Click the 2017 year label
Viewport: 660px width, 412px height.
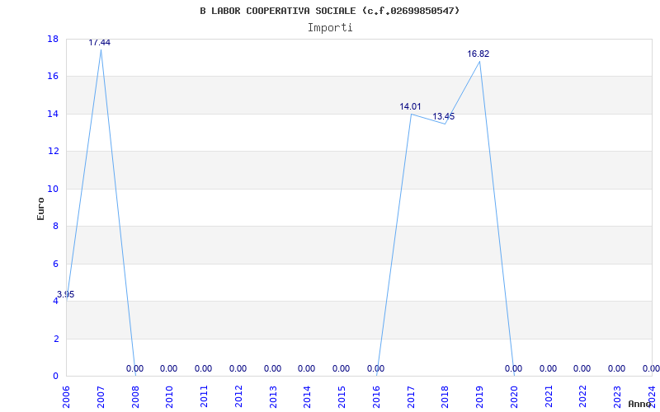[411, 397]
